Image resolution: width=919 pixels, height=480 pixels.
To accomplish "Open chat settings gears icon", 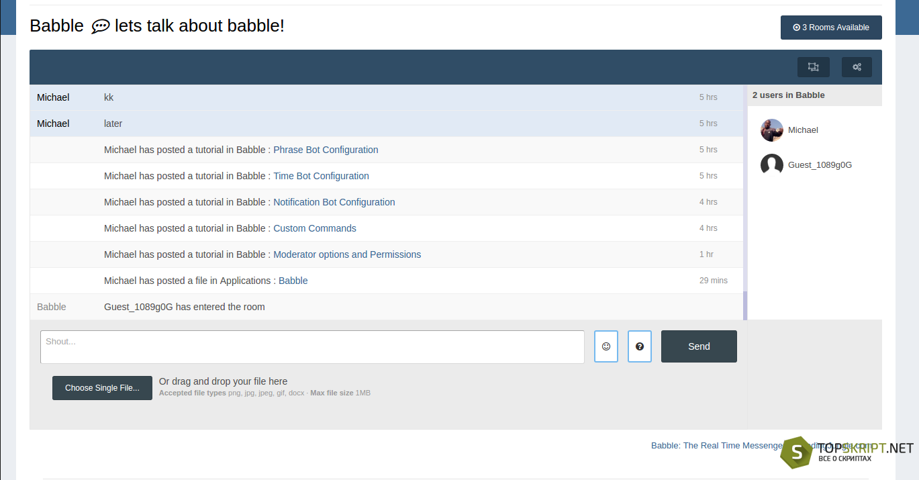I will (857, 67).
